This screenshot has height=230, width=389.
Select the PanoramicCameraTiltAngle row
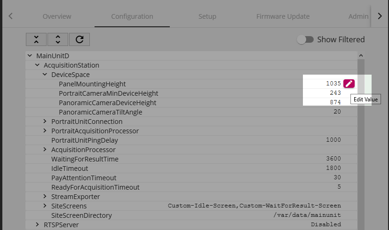coord(191,112)
